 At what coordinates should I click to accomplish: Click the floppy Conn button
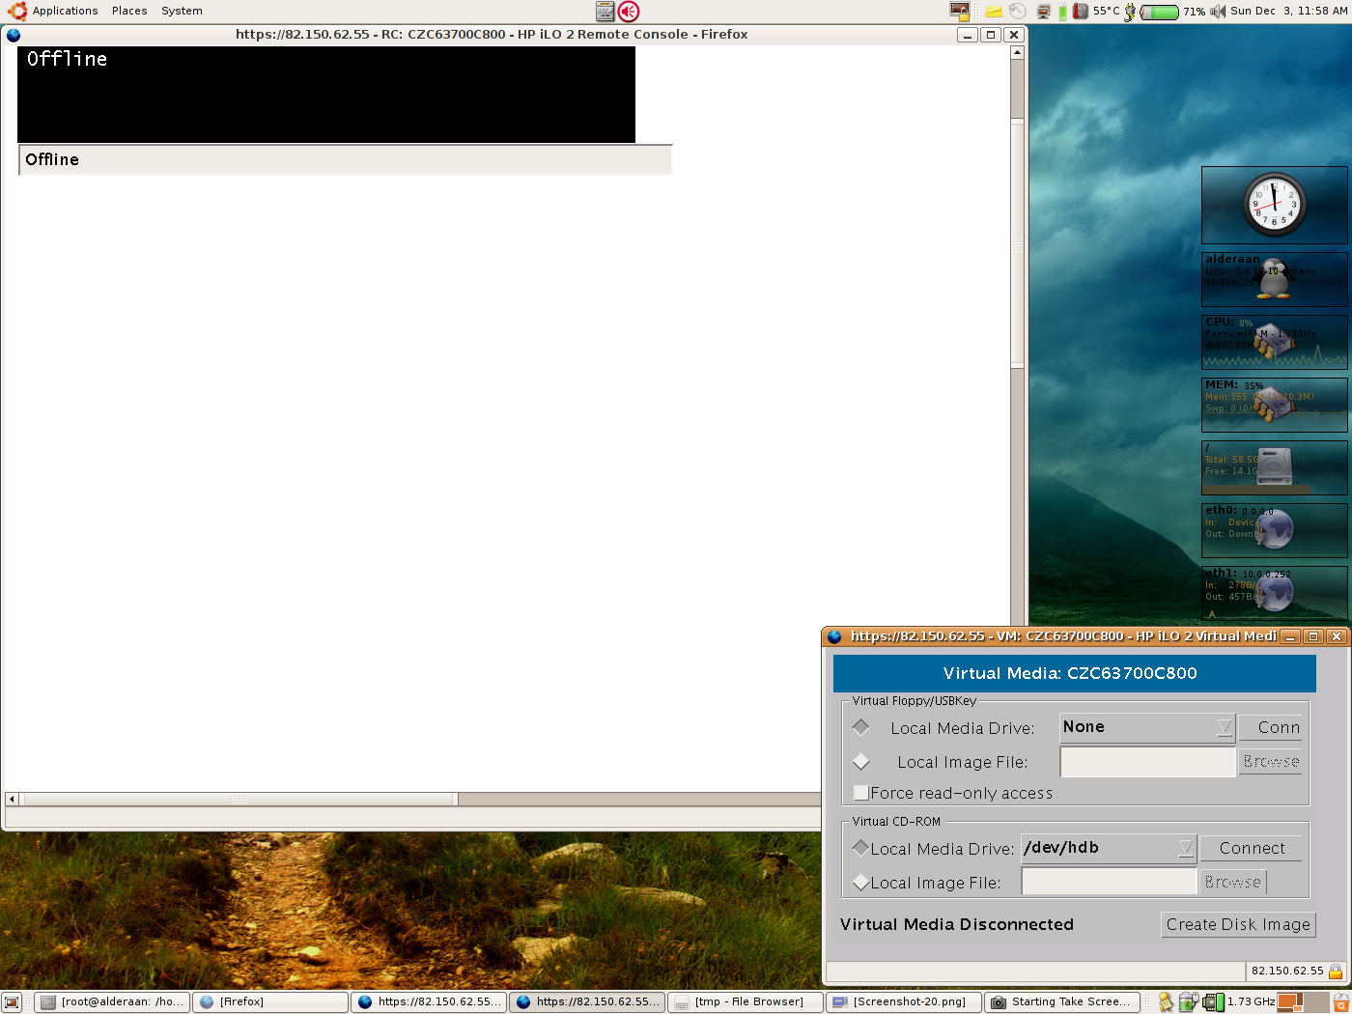1270,727
